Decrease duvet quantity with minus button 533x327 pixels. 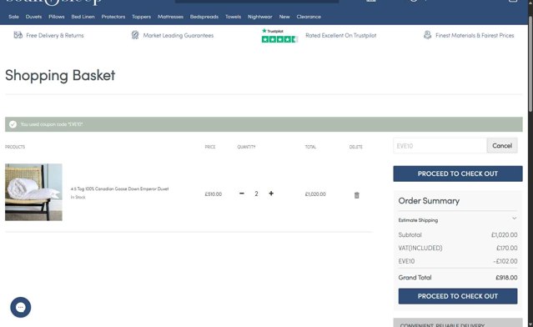tap(242, 194)
